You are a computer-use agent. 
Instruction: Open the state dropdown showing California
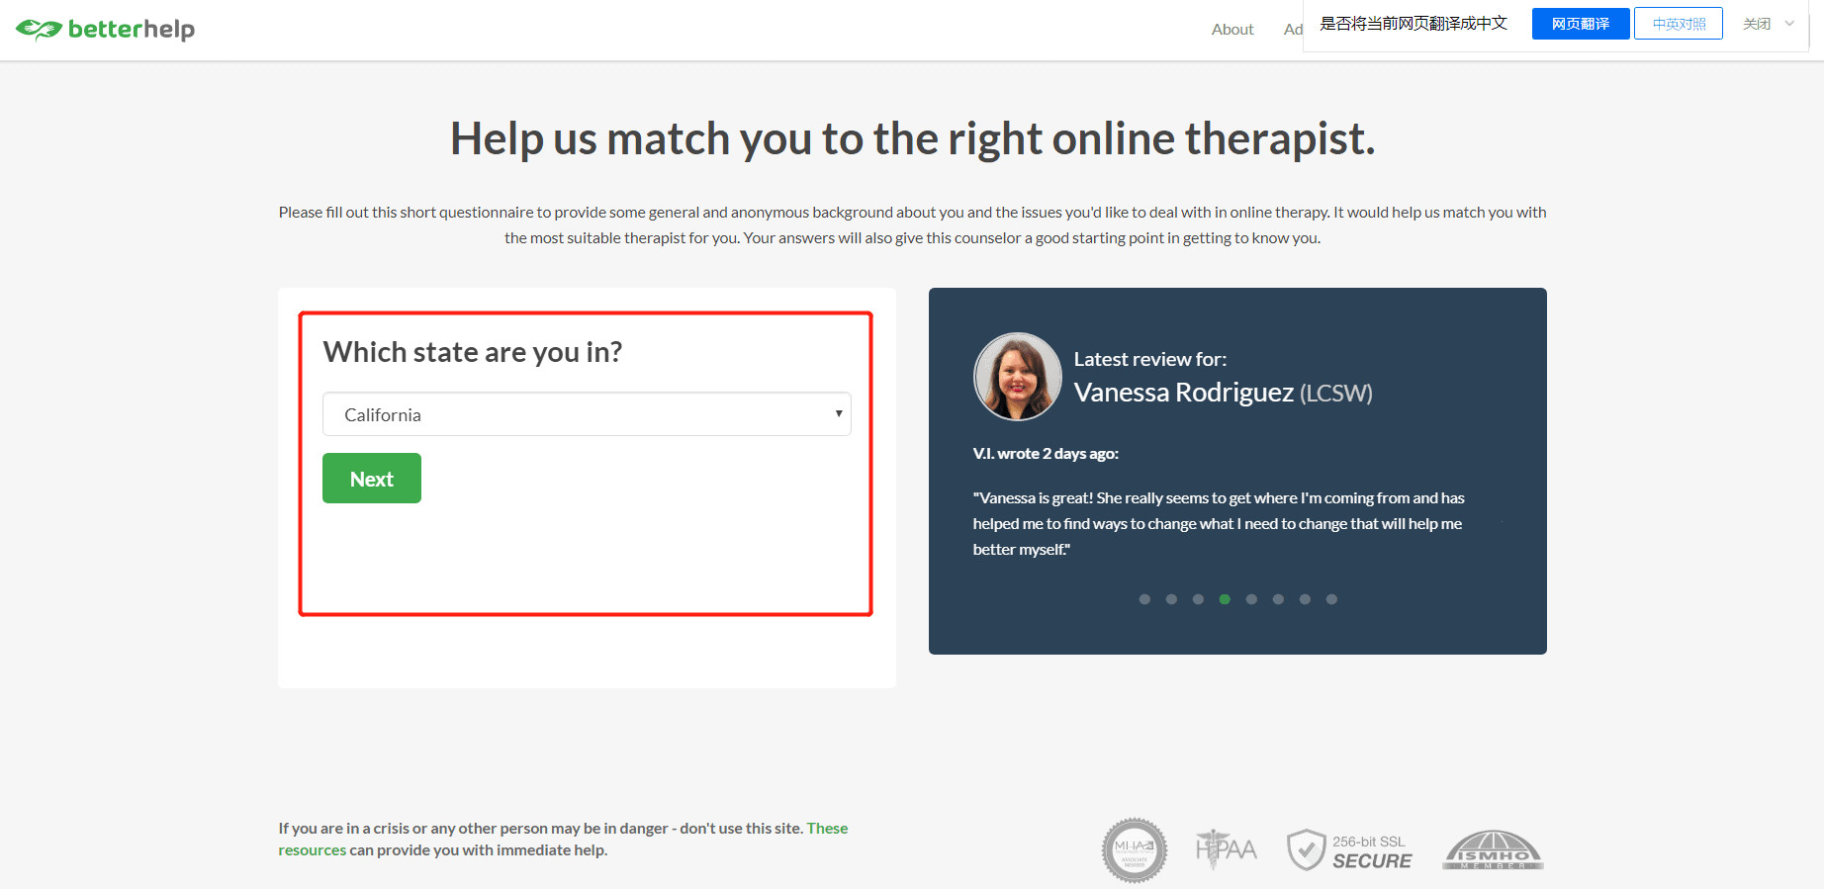[587, 414]
